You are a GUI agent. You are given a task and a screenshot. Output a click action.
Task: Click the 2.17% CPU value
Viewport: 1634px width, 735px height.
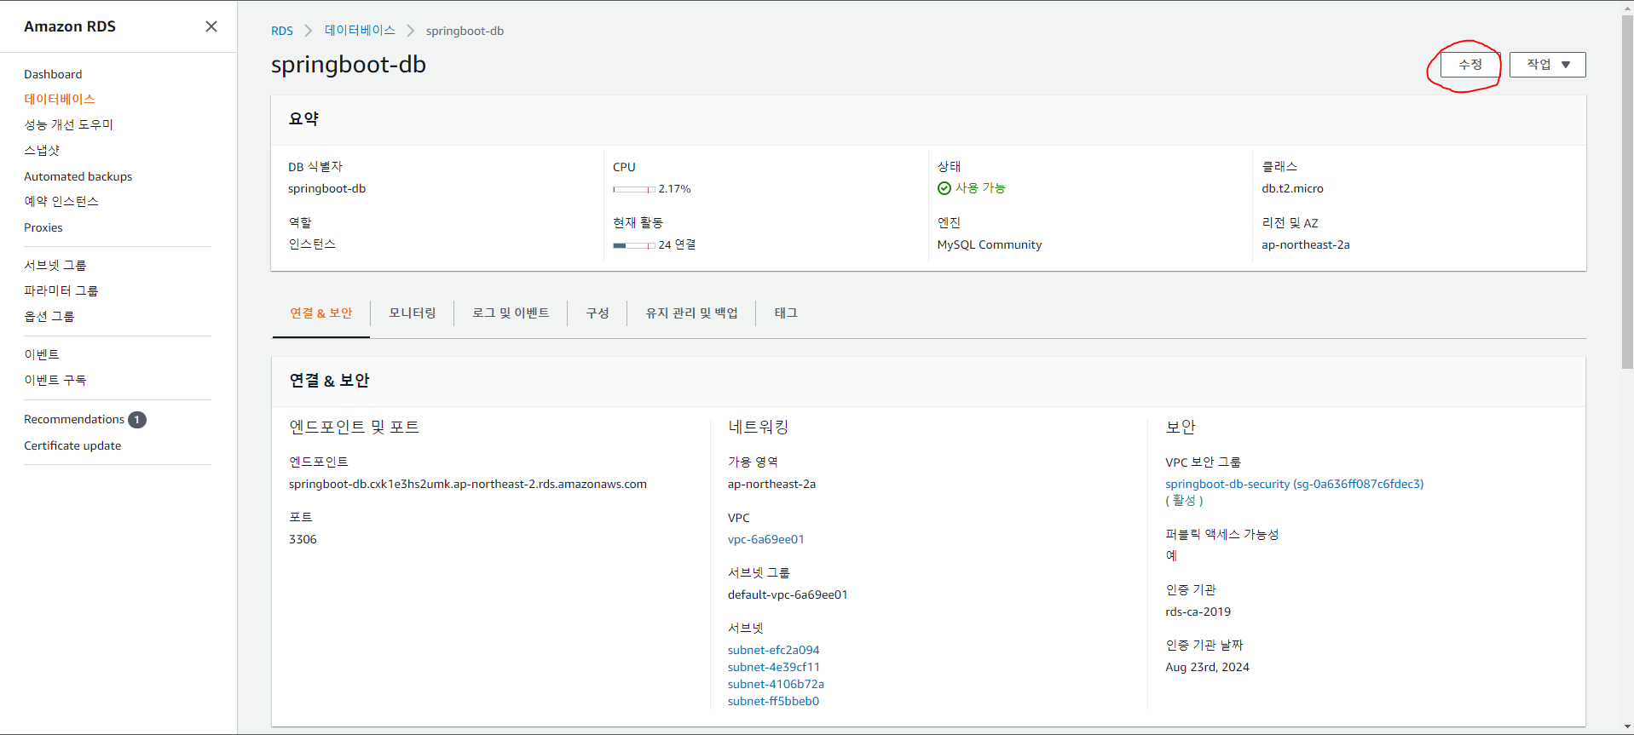(x=674, y=189)
